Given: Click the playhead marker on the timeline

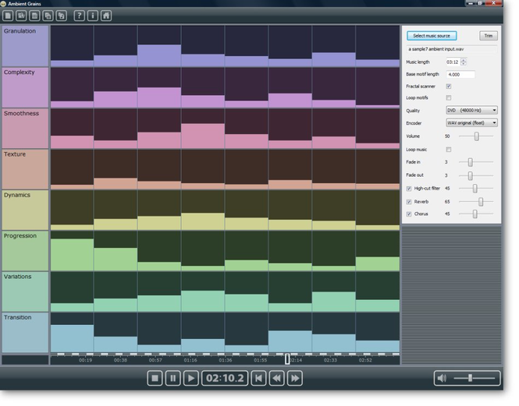Looking at the screenshot, I should 287,358.
